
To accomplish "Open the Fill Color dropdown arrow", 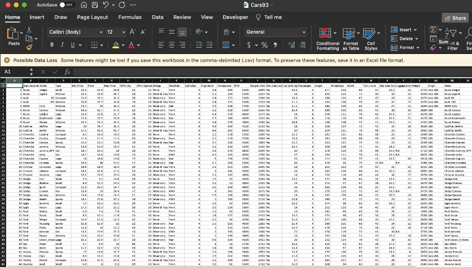I will [x=123, y=45].
